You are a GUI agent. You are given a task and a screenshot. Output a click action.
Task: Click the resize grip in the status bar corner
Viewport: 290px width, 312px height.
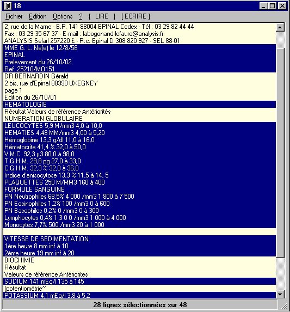point(285,306)
